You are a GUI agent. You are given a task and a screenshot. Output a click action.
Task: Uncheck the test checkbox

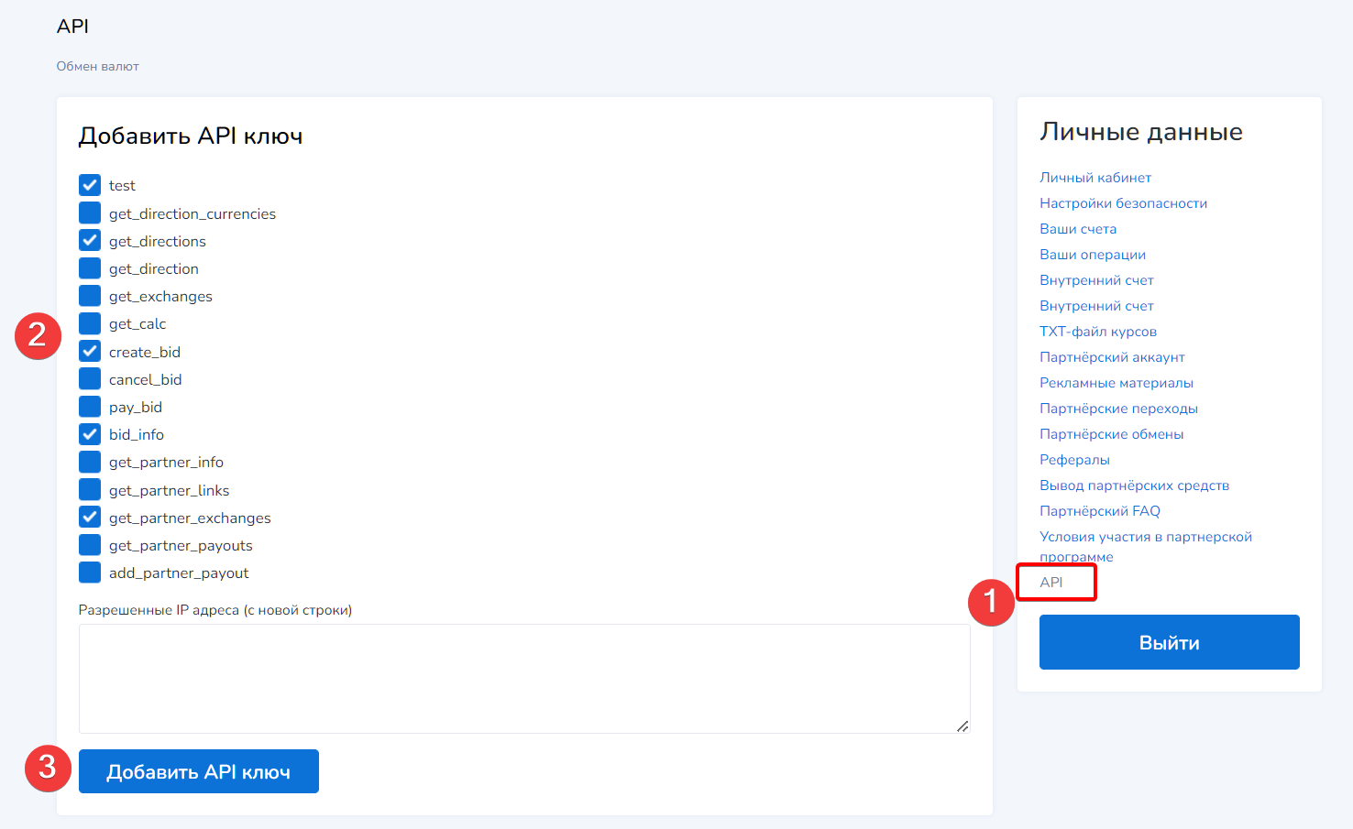click(90, 185)
